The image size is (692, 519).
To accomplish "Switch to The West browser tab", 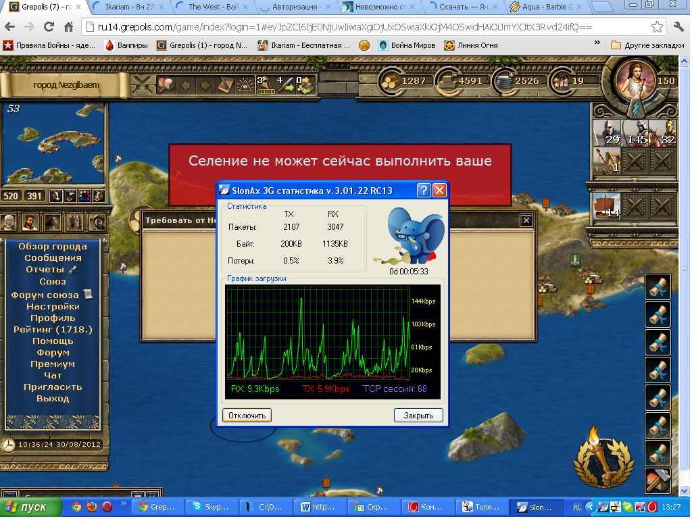I will tap(213, 7).
